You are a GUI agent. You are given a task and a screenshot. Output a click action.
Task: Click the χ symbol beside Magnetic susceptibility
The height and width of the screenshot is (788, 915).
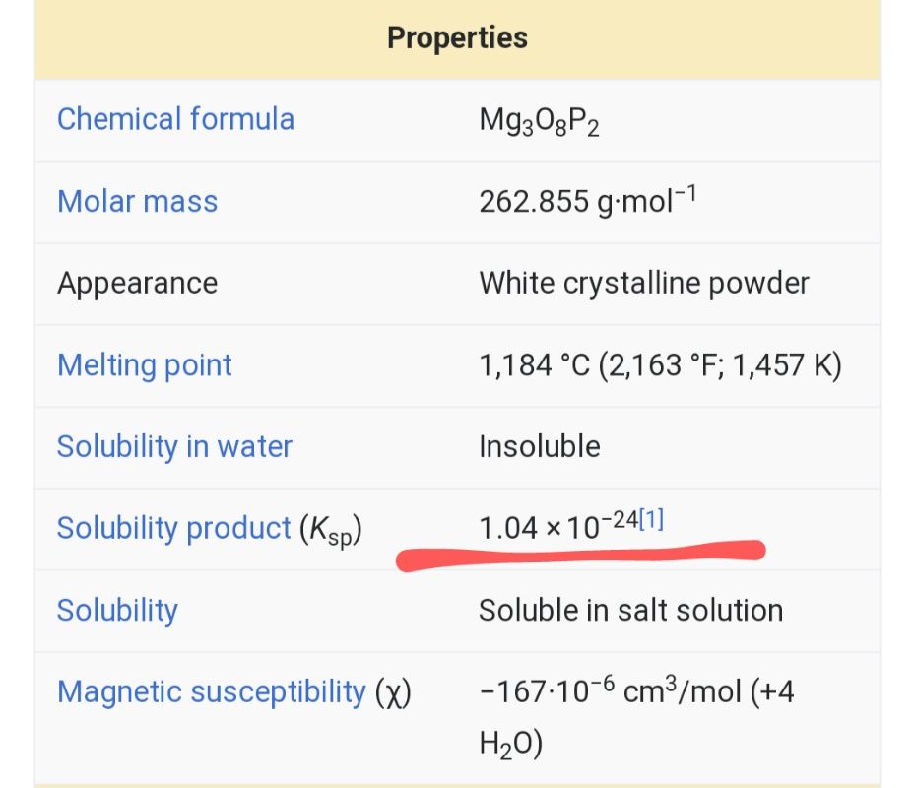393,693
